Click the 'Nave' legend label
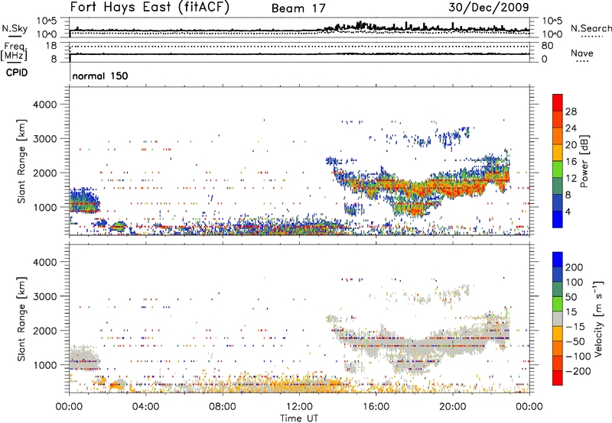 [581, 53]
